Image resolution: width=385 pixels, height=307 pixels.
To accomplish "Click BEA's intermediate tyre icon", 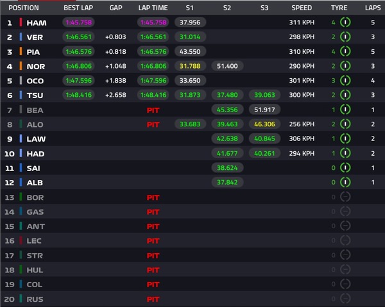I will pos(345,110).
